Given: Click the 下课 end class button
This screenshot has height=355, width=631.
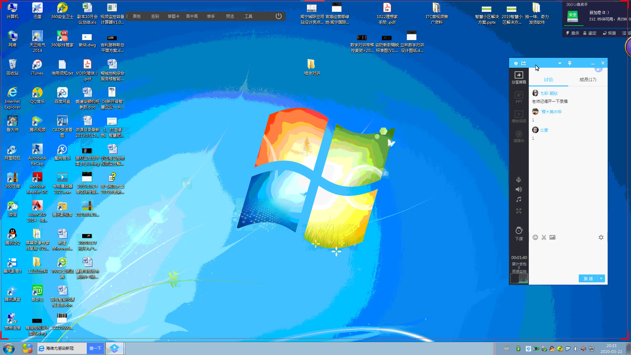Looking at the screenshot, I should 519,234.
